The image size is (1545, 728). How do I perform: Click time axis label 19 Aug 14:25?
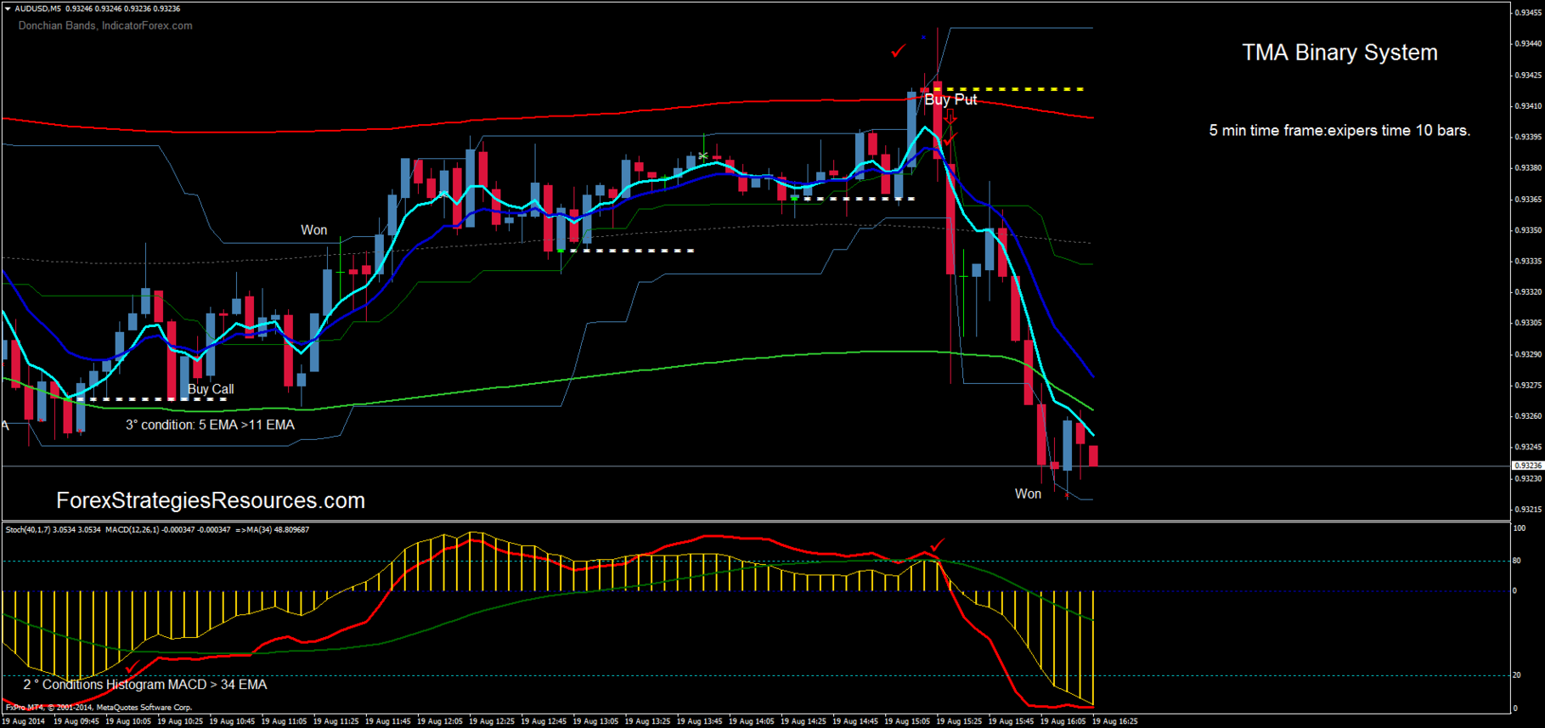pyautogui.click(x=804, y=721)
